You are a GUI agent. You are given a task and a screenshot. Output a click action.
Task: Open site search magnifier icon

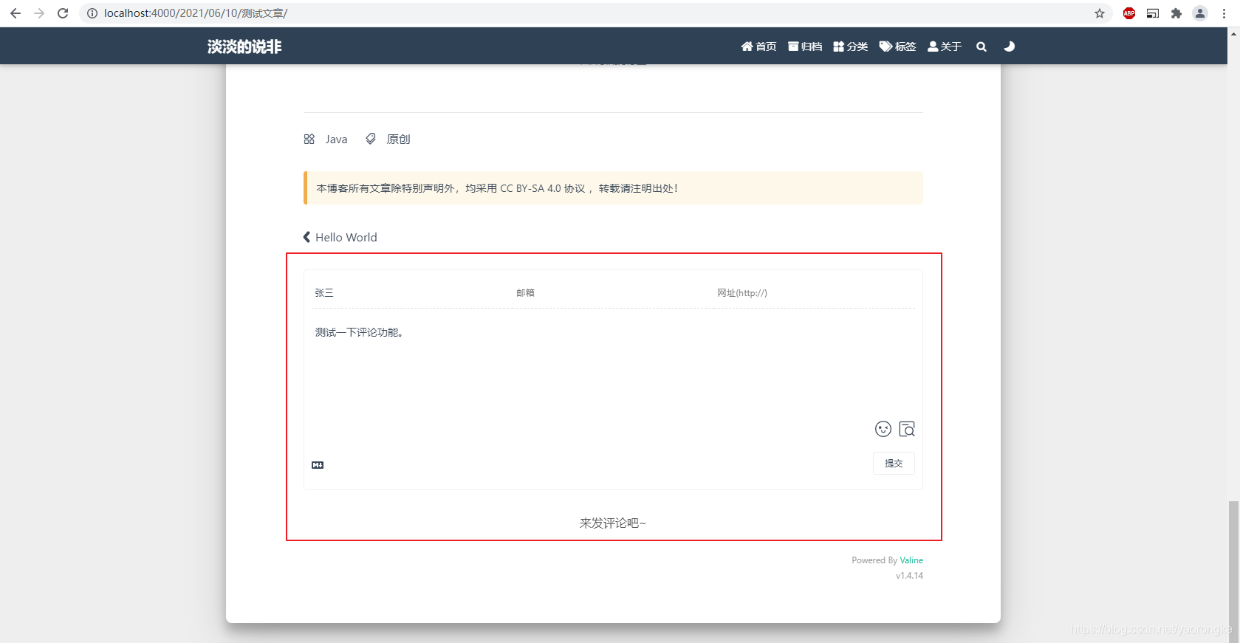982,47
